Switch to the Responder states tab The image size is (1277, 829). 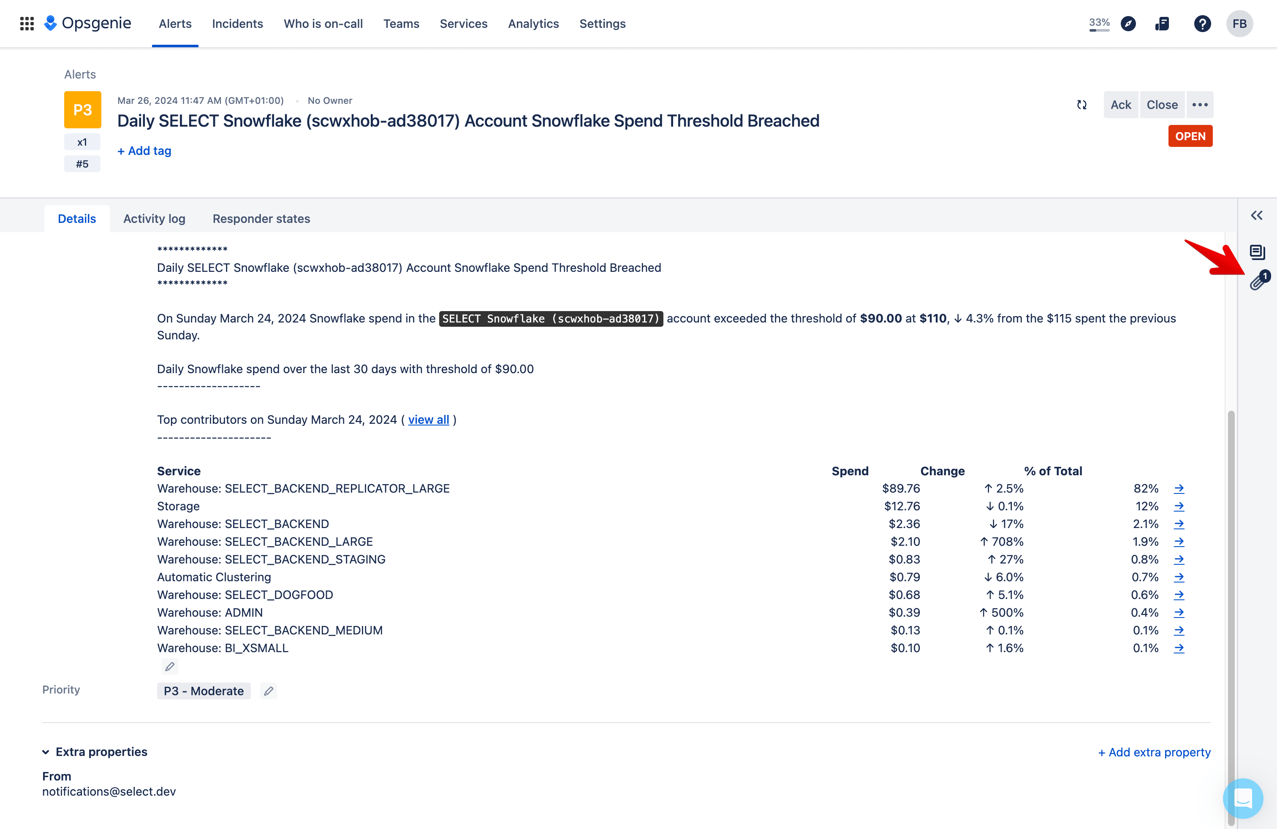261,219
